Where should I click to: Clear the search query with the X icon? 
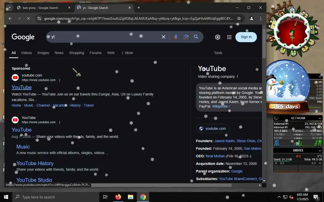click(164, 37)
